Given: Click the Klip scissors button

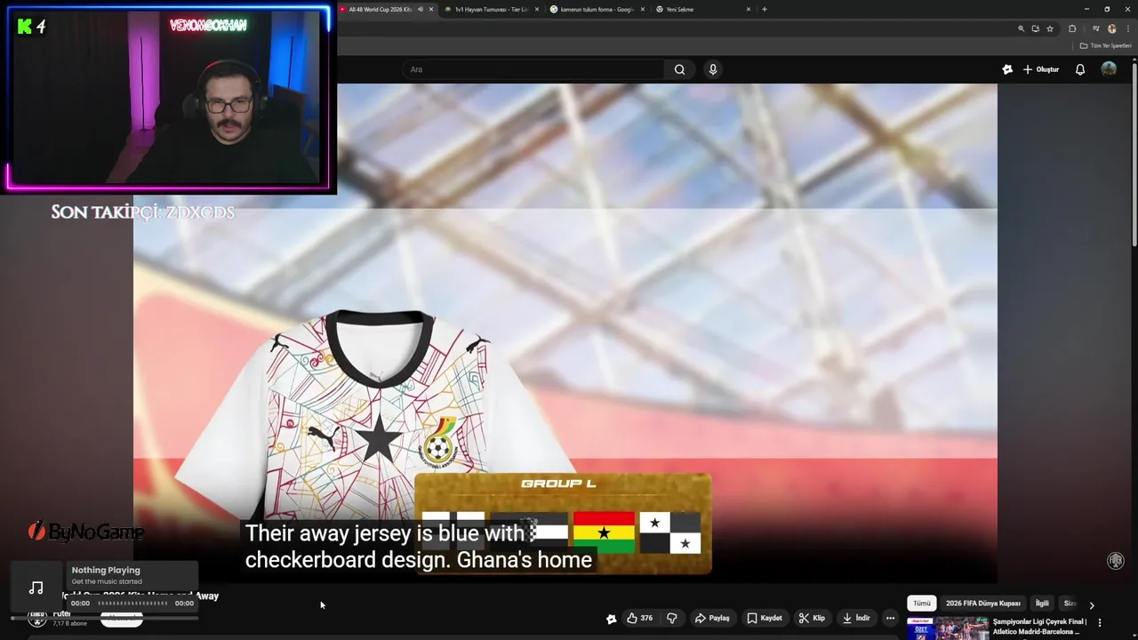Looking at the screenshot, I should (812, 618).
